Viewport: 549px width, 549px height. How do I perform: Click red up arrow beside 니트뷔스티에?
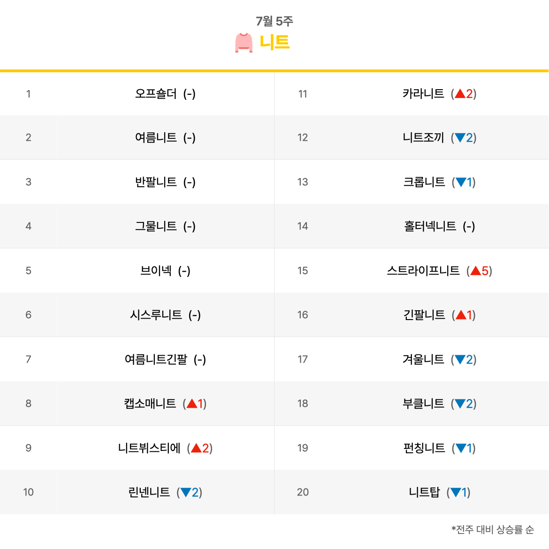[196, 448]
